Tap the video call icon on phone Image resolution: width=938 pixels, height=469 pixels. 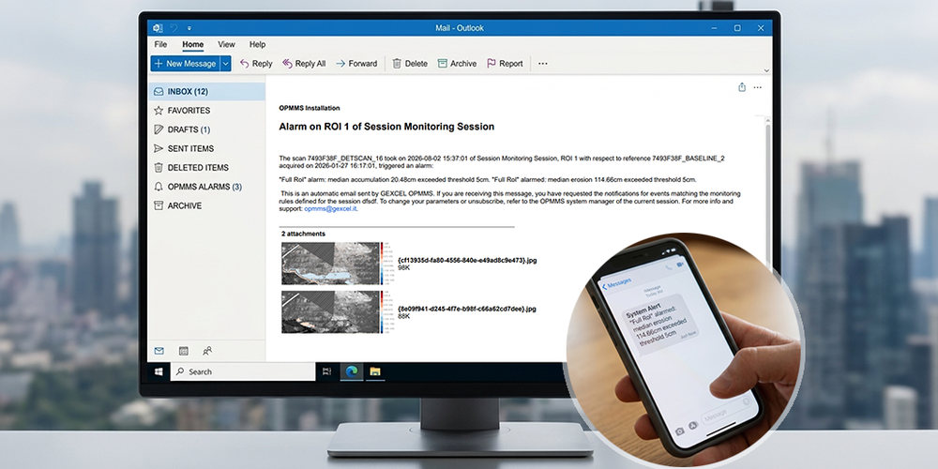pyautogui.click(x=680, y=264)
